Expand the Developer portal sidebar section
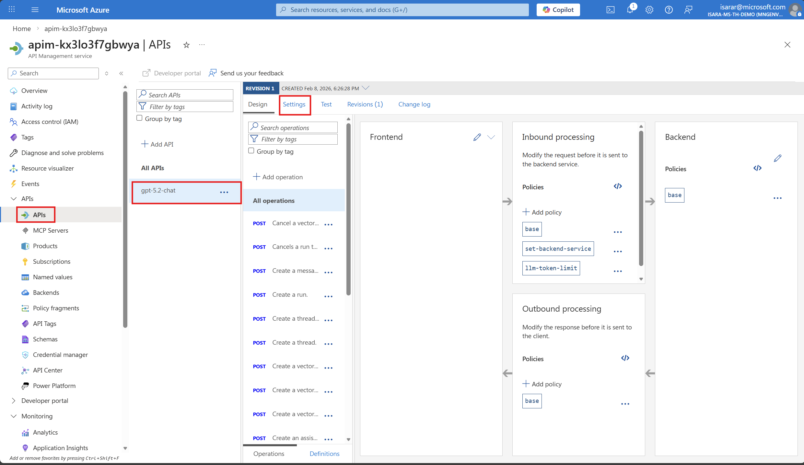The width and height of the screenshot is (804, 465). click(14, 401)
